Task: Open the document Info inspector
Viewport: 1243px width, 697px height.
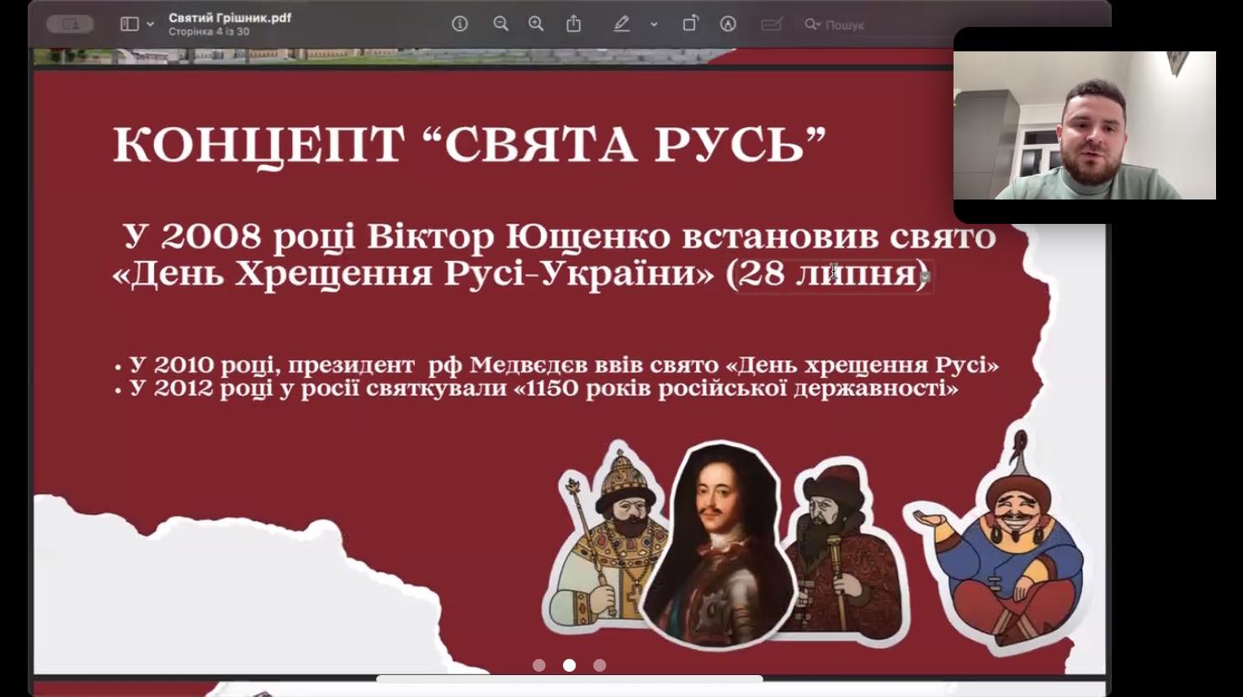Action: point(459,24)
